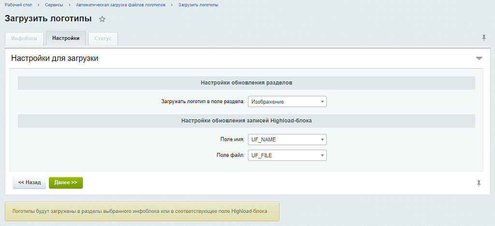Viewport: 495px width, 226px height.
Task: Switch to the Статус tab
Action: (103, 38)
